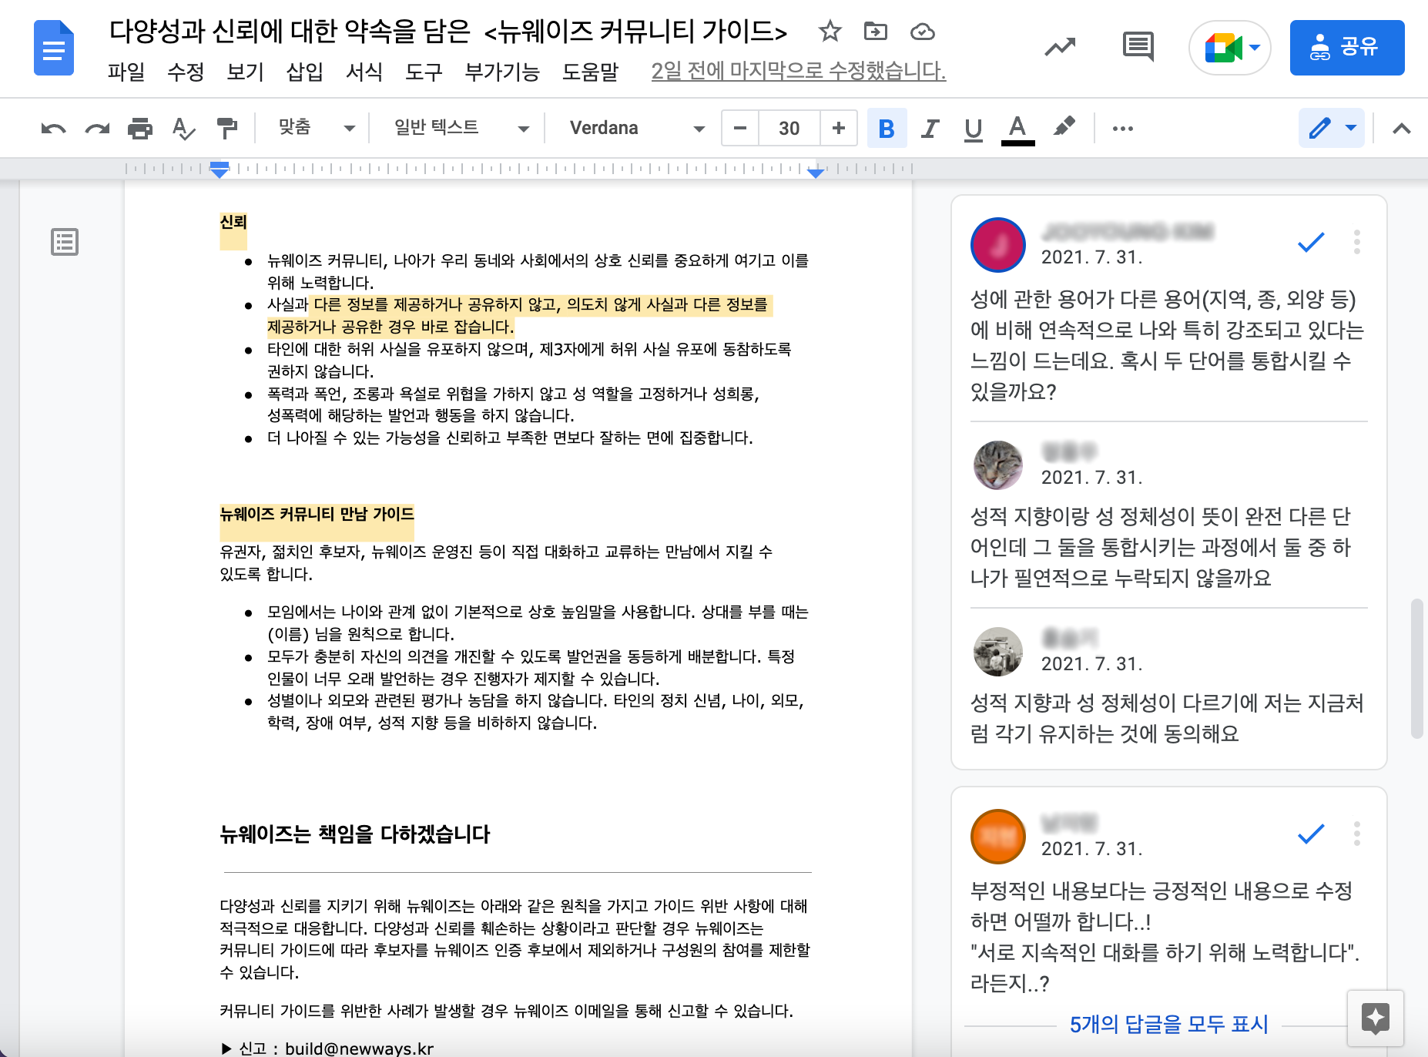Click the orange commenter avatar

click(998, 837)
